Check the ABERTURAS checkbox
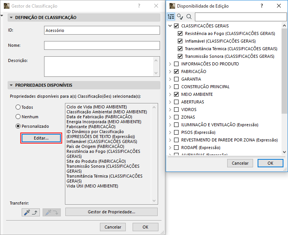The height and width of the screenshot is (235, 288). click(176, 102)
